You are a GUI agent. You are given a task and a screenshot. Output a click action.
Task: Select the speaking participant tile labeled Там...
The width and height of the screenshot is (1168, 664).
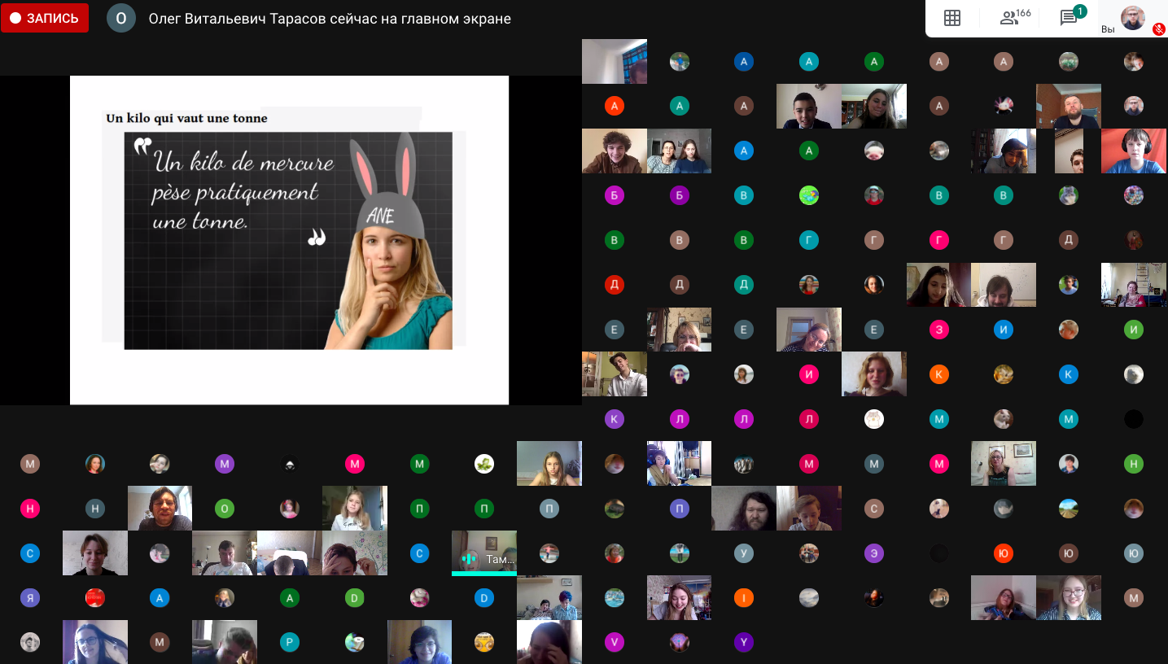coord(484,553)
